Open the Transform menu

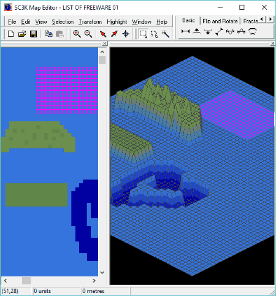click(x=90, y=21)
